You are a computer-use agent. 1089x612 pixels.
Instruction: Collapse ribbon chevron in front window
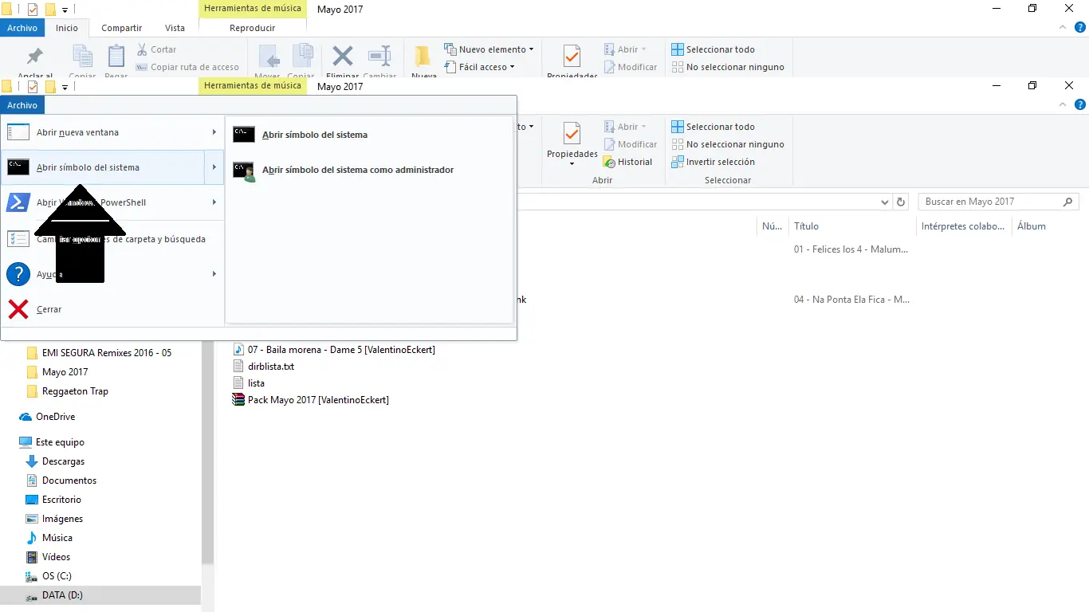(1063, 104)
